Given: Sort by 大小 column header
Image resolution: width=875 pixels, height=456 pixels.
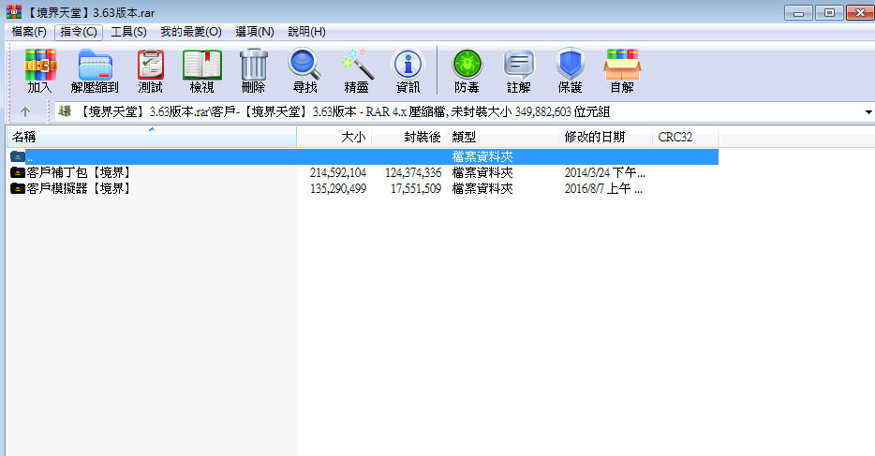Looking at the screenshot, I should pos(334,137).
